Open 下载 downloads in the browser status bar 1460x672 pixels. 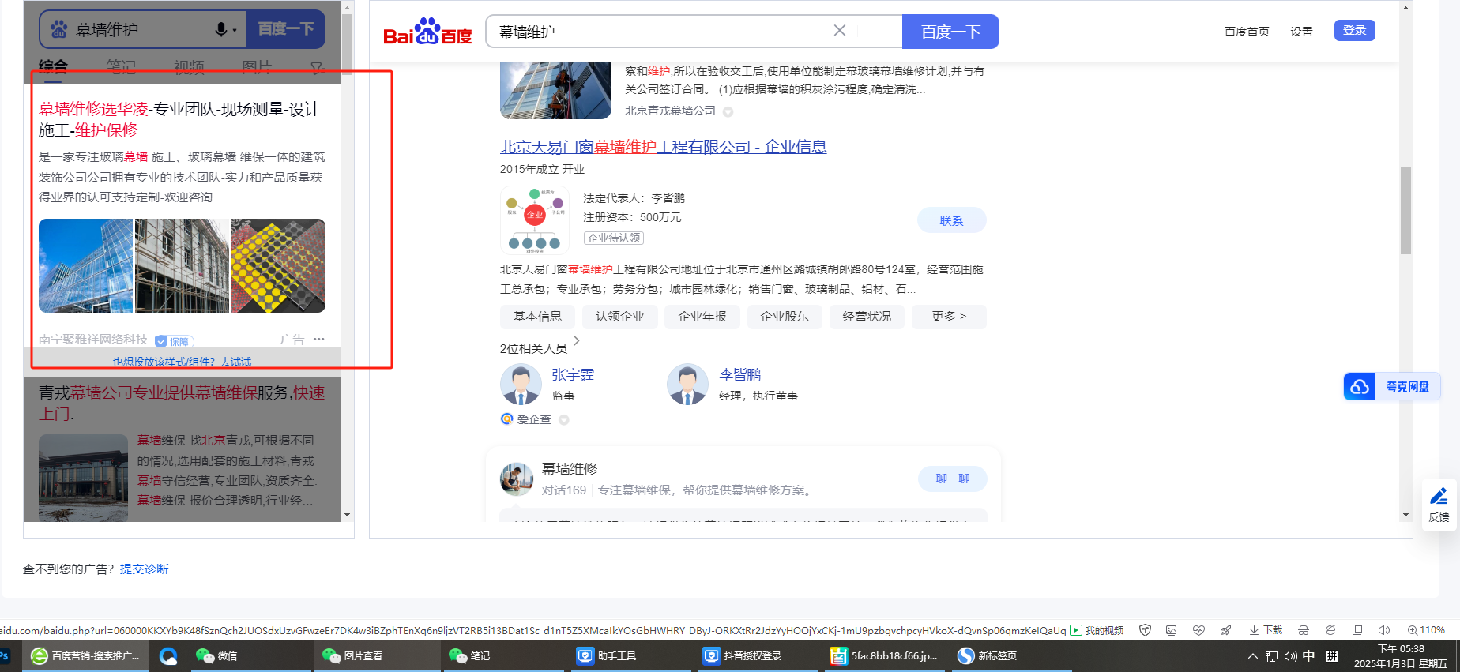click(x=1266, y=630)
